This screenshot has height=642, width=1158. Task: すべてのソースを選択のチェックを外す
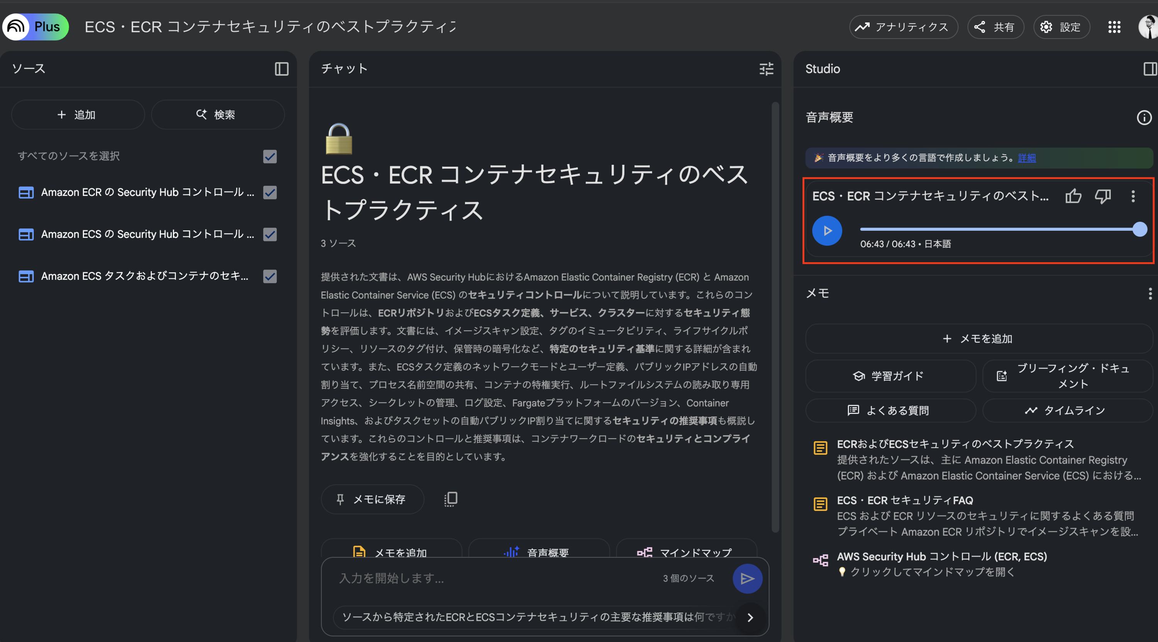(x=270, y=156)
